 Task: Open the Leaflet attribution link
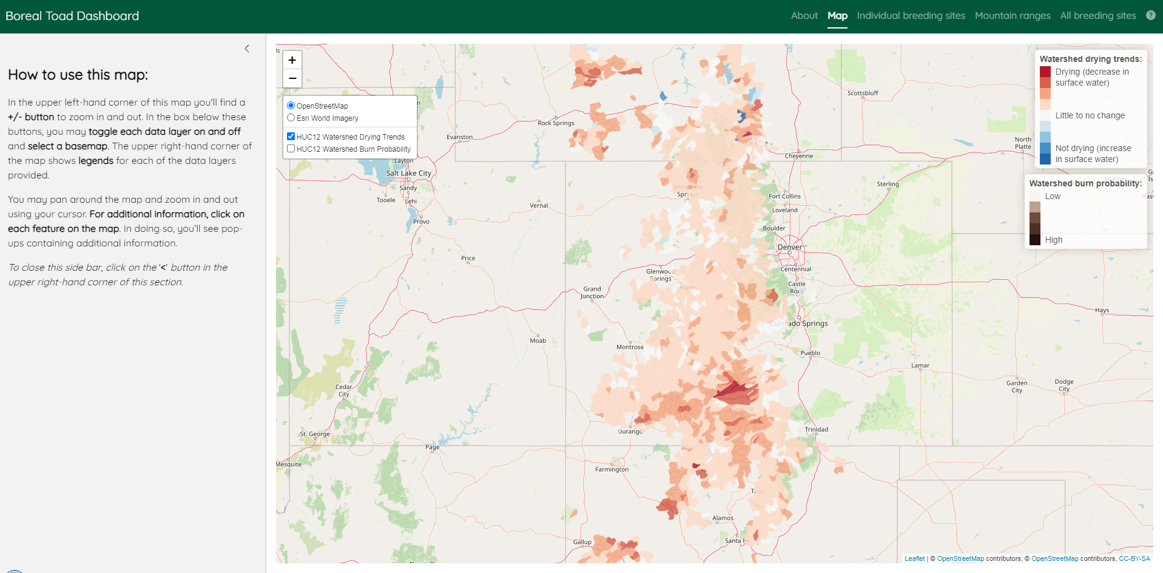(x=914, y=558)
